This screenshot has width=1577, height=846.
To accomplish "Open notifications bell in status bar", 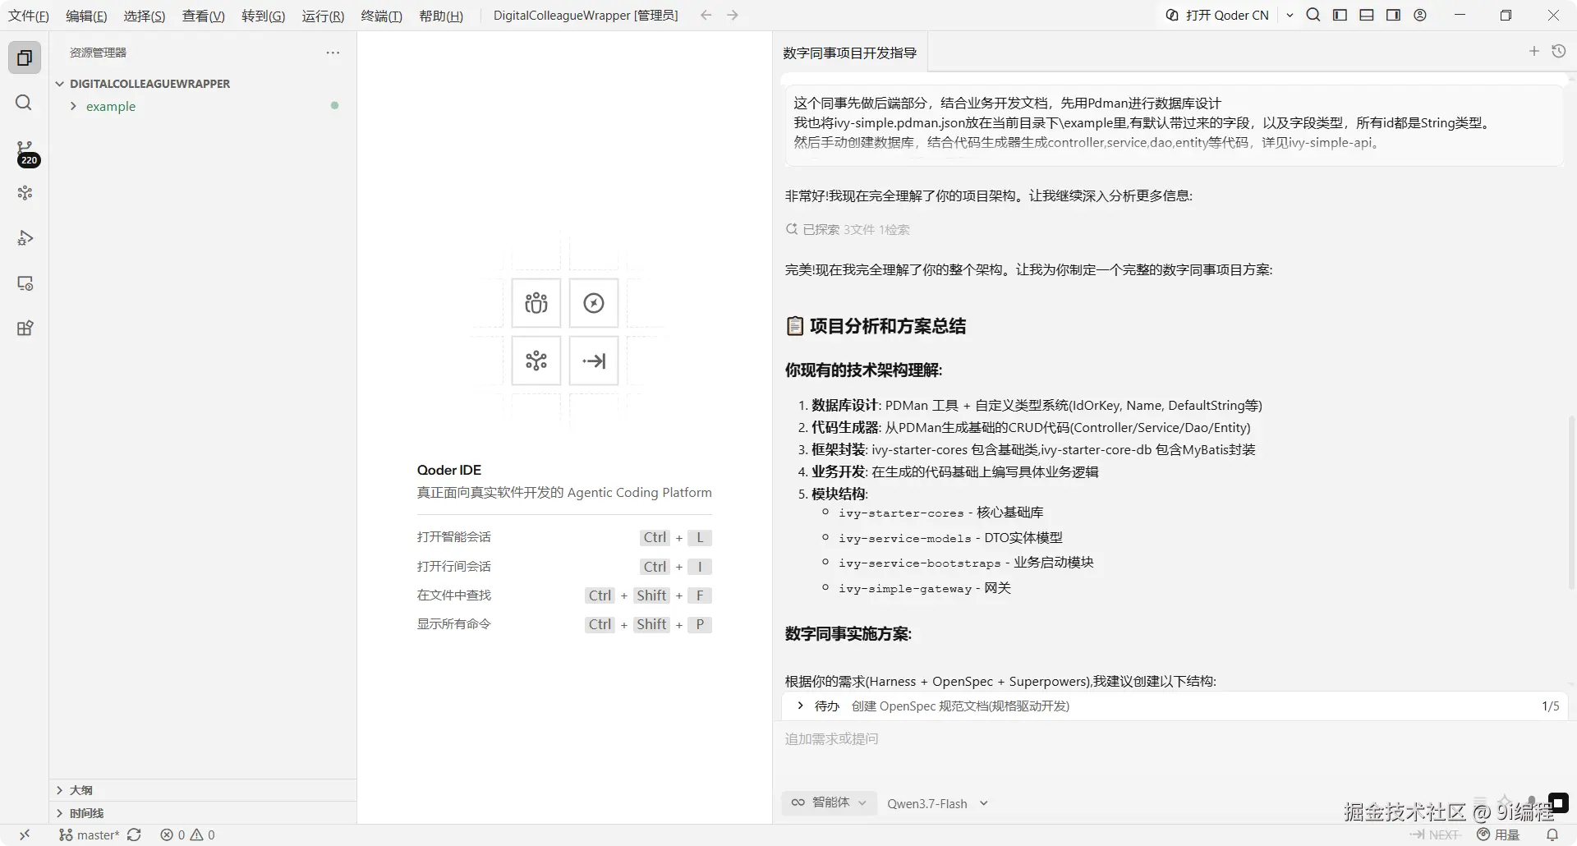I will [x=1552, y=835].
